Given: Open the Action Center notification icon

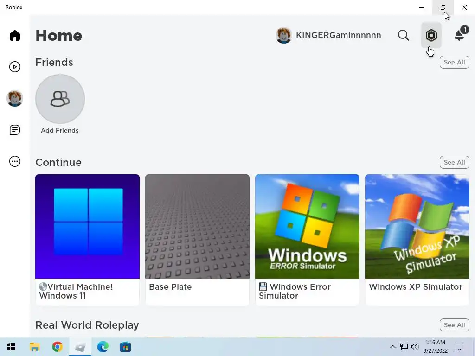Looking at the screenshot, I should (x=460, y=347).
